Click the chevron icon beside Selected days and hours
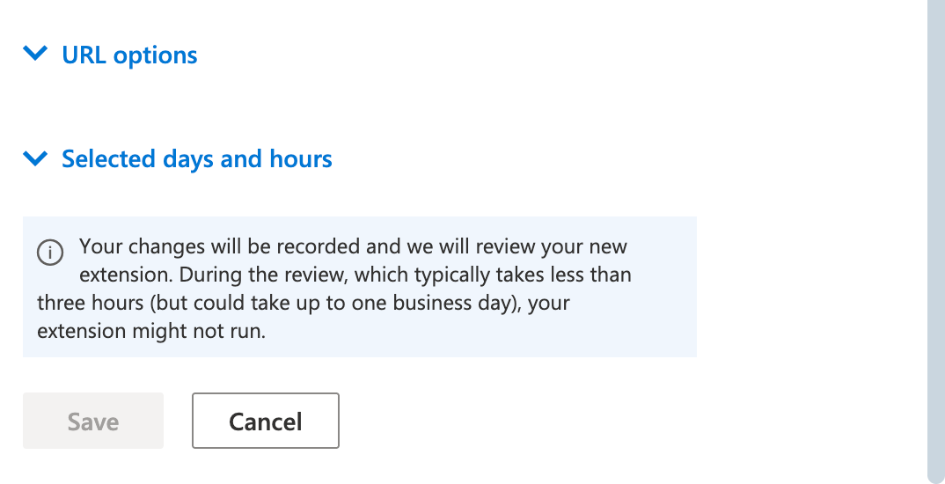 pyautogui.click(x=35, y=159)
